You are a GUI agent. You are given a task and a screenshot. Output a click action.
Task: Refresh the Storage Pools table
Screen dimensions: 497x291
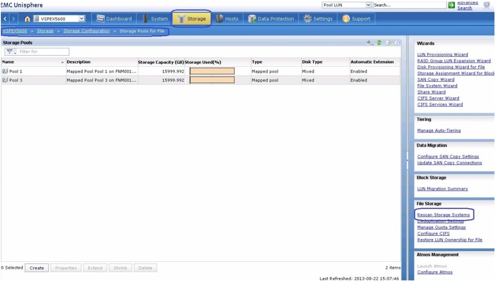click(379, 43)
